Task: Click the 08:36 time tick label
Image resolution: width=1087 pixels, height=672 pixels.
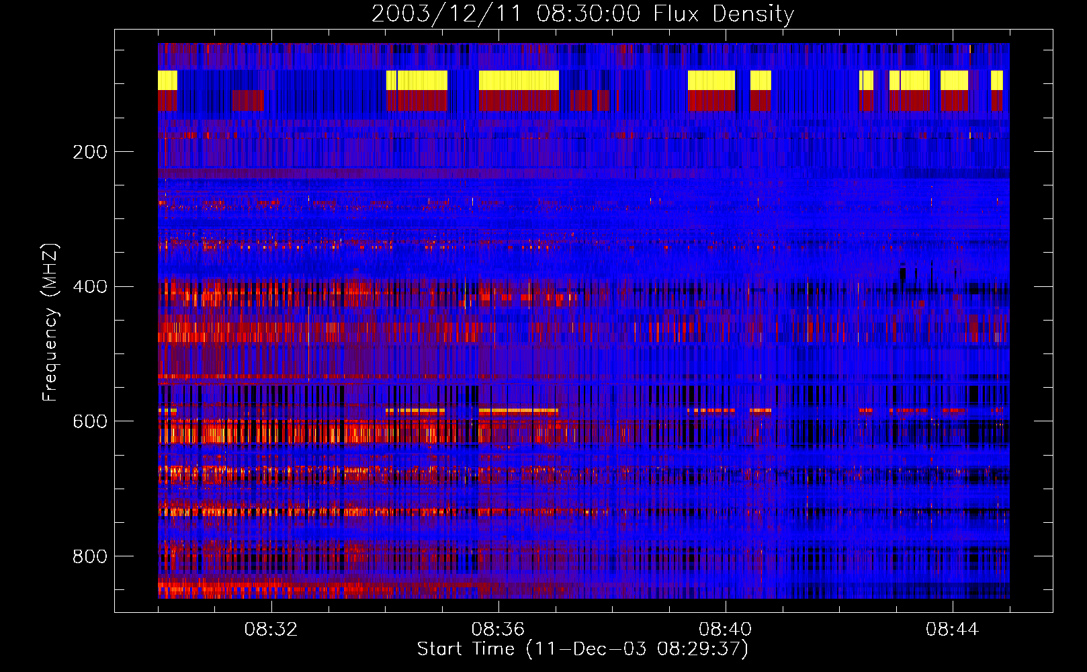Action: point(498,630)
